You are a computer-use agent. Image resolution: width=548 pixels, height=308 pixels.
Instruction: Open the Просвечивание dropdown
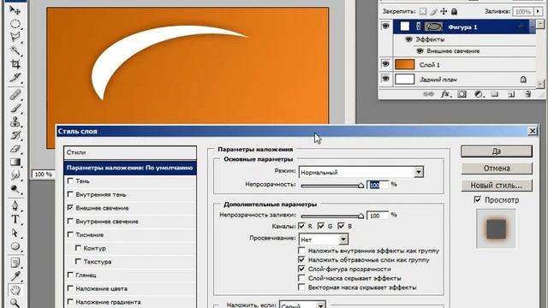(x=343, y=240)
